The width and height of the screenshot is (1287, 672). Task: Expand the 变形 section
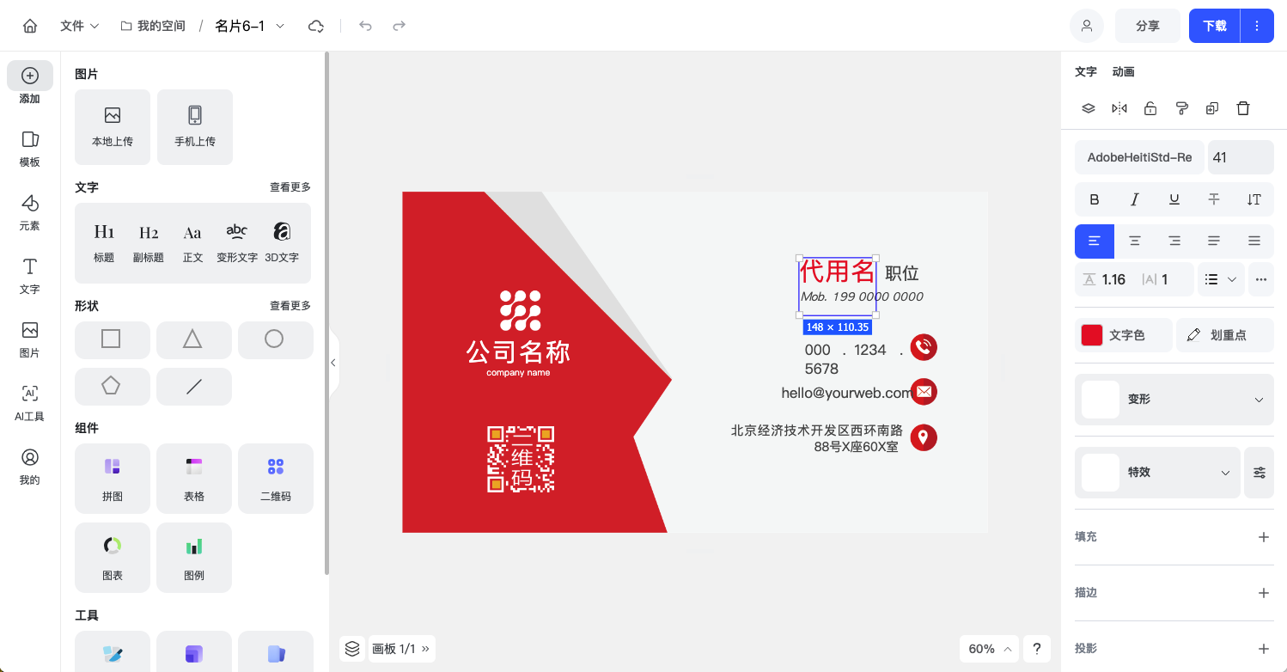pyautogui.click(x=1174, y=400)
